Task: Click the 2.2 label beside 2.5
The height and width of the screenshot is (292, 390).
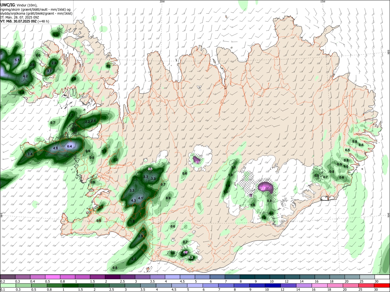Action: (87, 122)
